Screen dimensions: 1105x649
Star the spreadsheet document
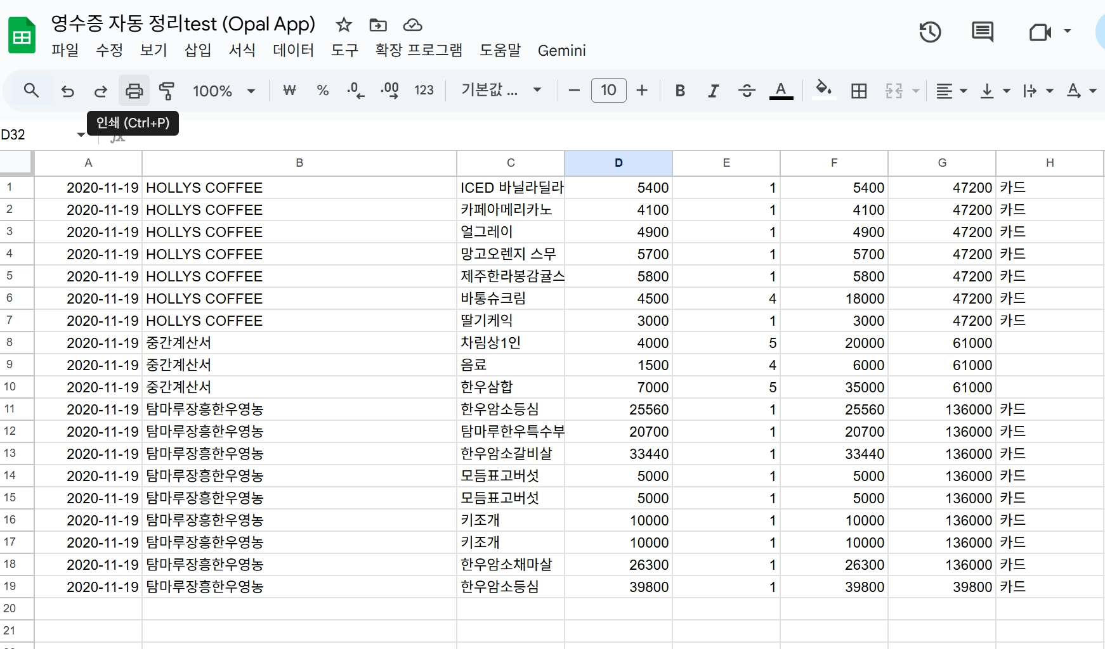[x=344, y=25]
